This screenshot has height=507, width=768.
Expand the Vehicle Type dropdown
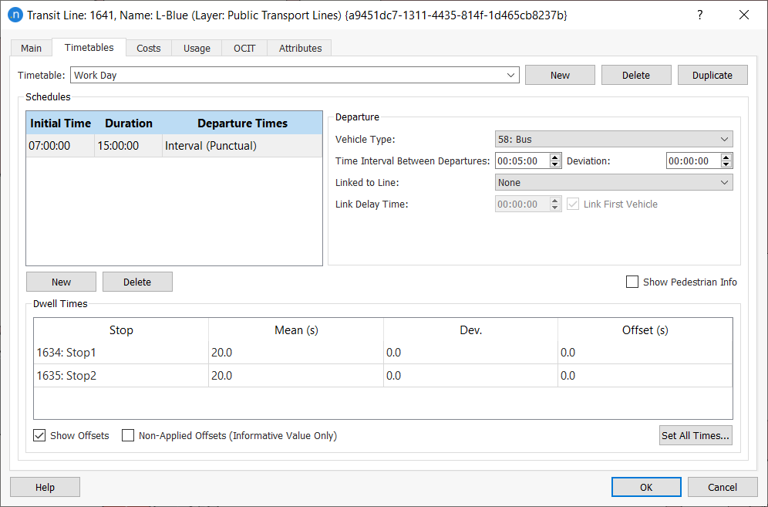point(613,140)
